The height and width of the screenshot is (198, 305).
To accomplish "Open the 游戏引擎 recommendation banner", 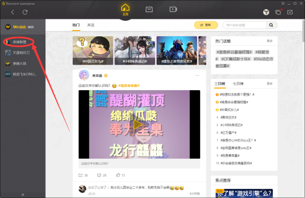I will click(244, 193).
